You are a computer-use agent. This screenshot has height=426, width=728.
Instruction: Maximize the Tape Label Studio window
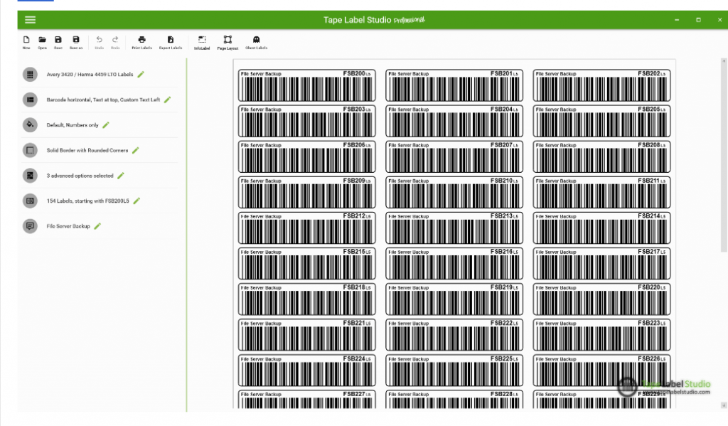[698, 20]
